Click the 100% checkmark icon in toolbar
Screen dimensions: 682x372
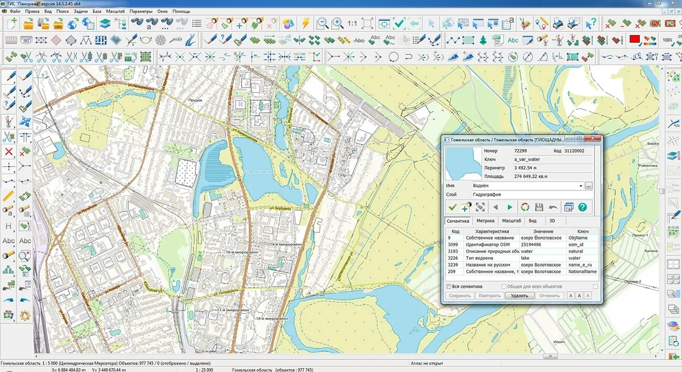[668, 40]
